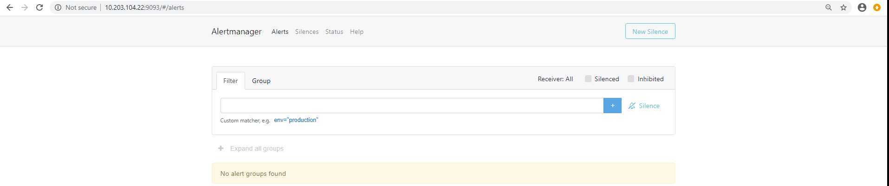This screenshot has height=186, width=889.
Task: Click the orange browser update icon
Action: click(x=877, y=7)
